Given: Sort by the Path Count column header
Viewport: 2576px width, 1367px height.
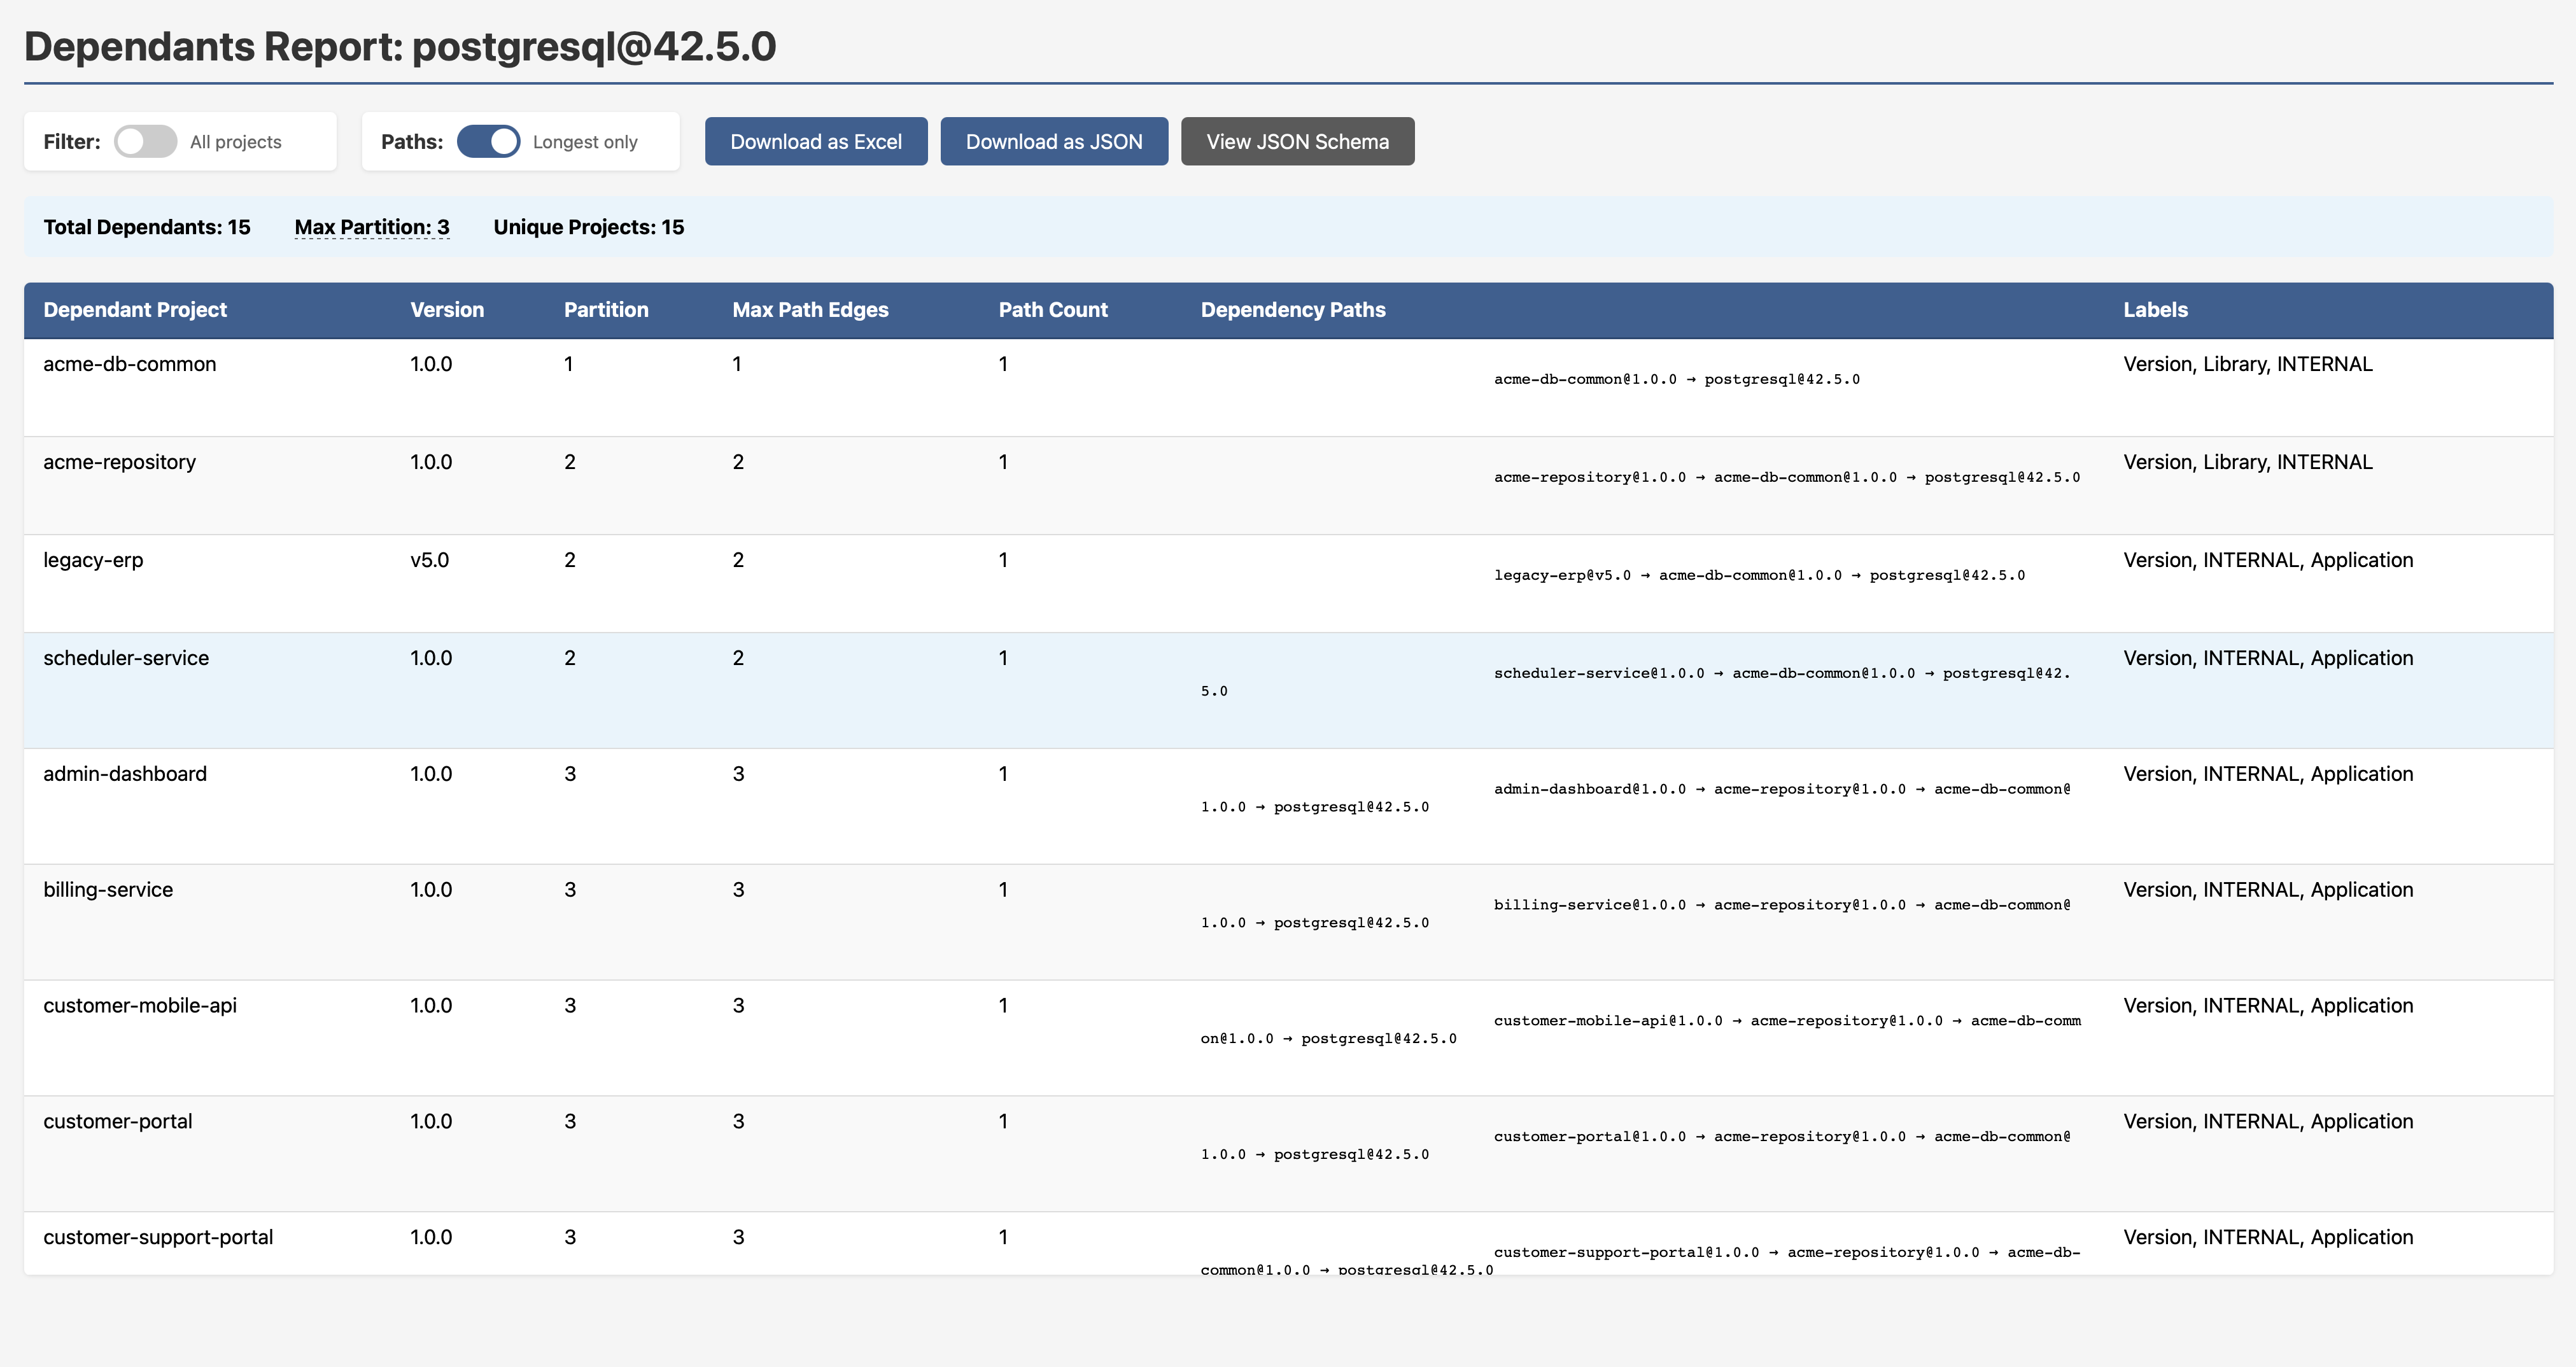Looking at the screenshot, I should (1053, 310).
